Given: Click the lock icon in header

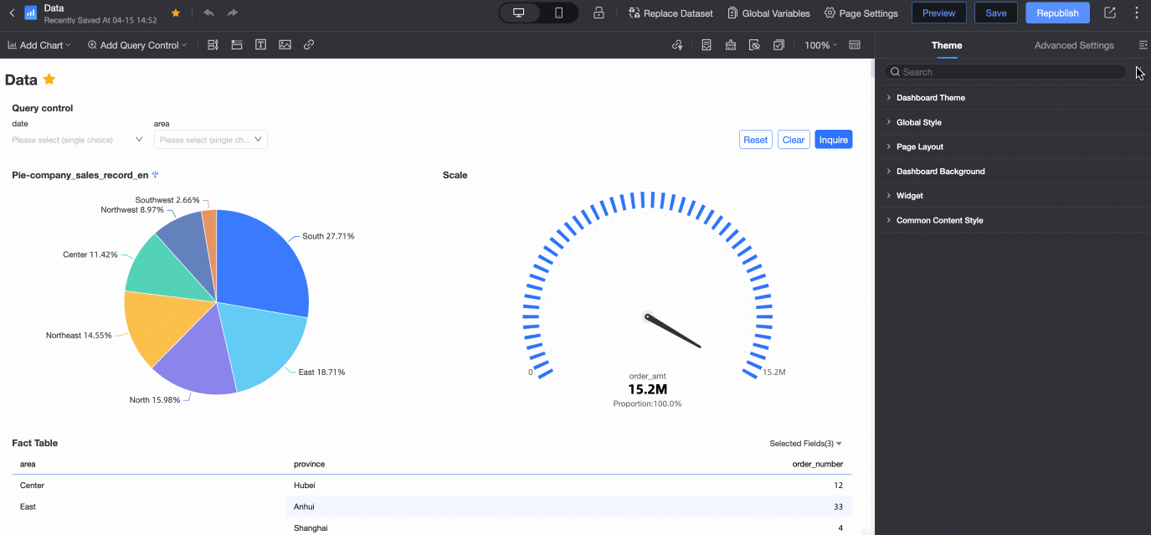Looking at the screenshot, I should [x=599, y=13].
